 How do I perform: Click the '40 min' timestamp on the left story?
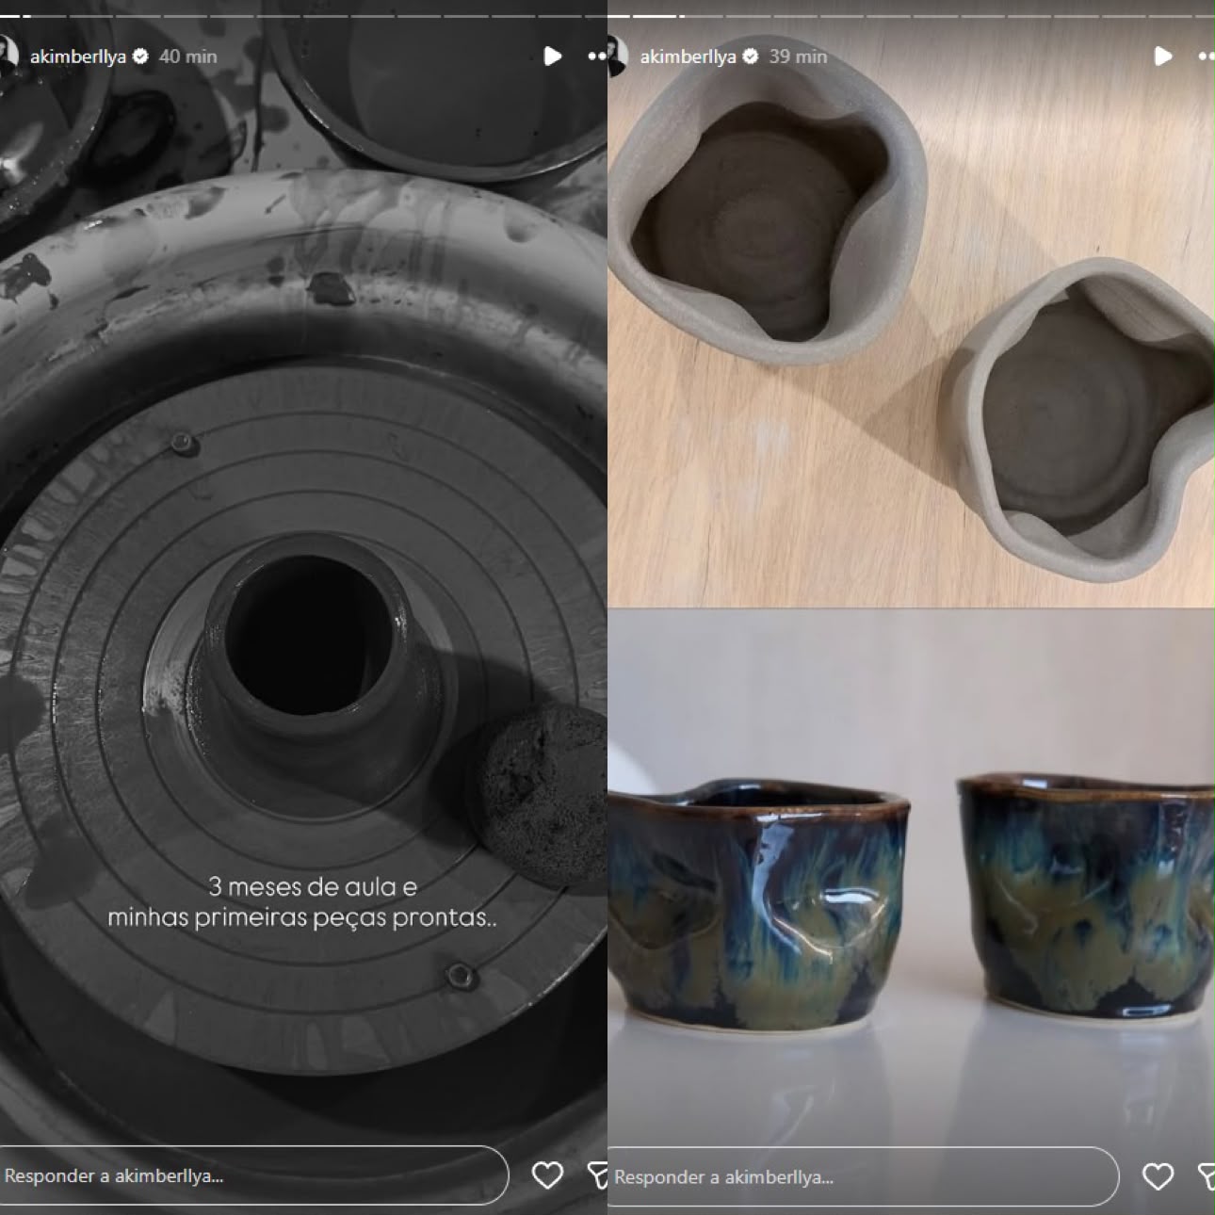click(188, 57)
